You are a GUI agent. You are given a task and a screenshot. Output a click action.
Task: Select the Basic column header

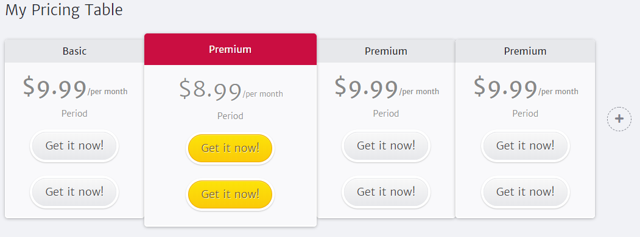74,51
